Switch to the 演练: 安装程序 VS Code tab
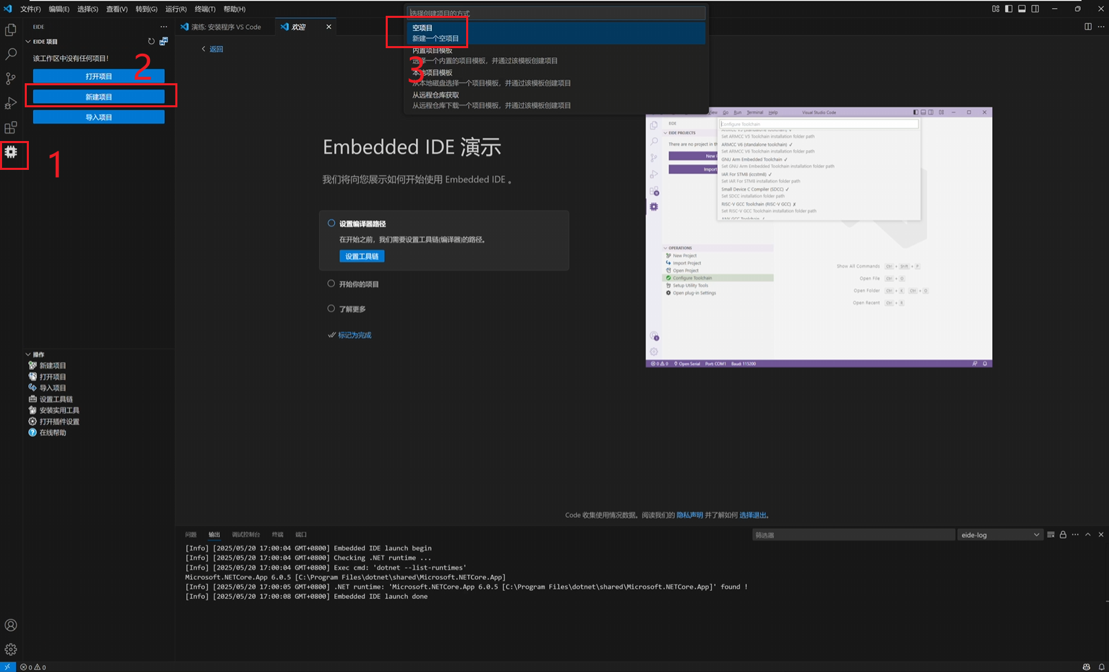 tap(224, 27)
